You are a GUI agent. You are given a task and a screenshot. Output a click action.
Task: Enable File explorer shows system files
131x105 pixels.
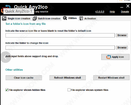(69, 90)
